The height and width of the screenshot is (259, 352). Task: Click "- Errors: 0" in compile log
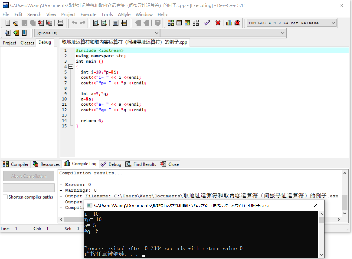pyautogui.click(x=75, y=185)
